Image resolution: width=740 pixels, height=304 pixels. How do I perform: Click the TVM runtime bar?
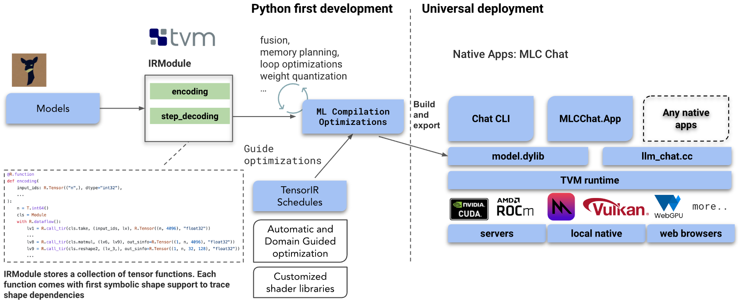point(589,180)
